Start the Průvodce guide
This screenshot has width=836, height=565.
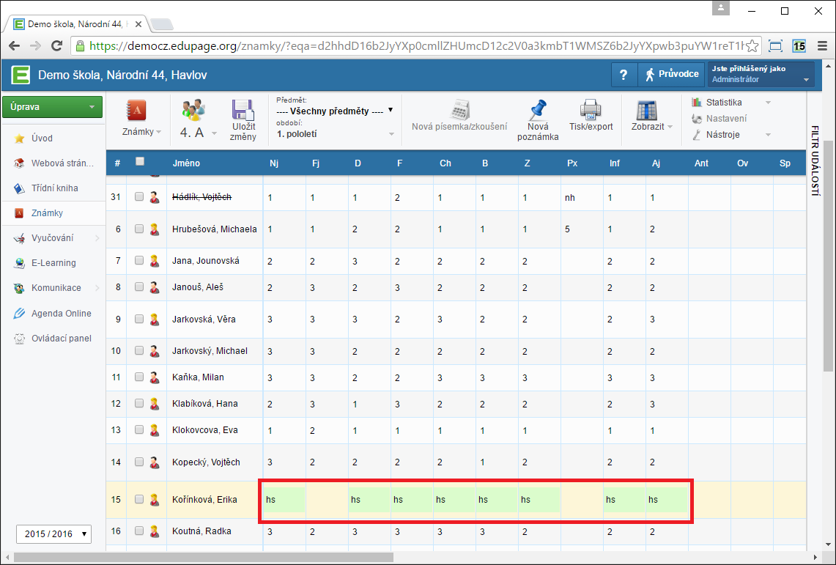pyautogui.click(x=671, y=75)
